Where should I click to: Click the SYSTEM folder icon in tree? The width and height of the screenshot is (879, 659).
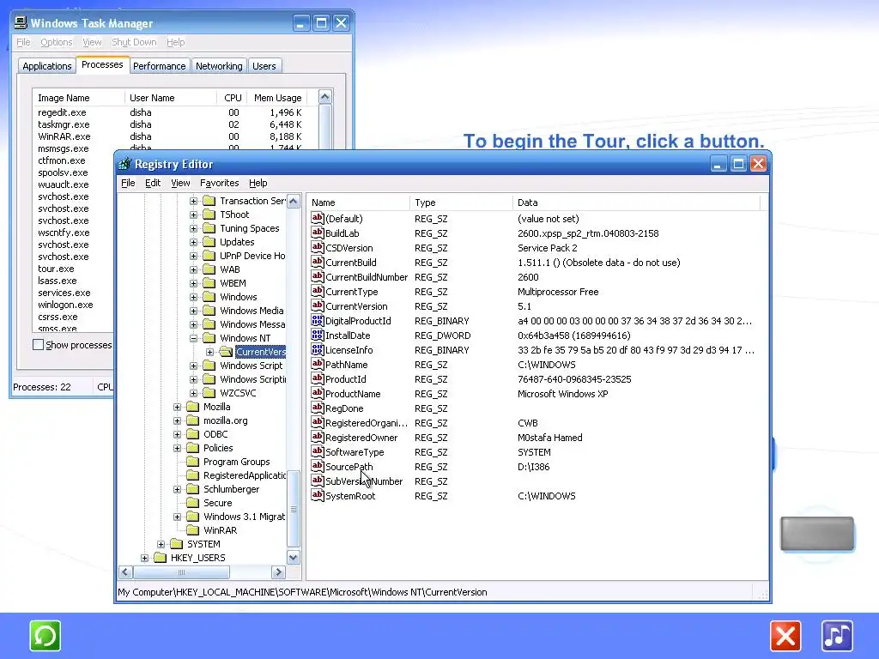[176, 543]
